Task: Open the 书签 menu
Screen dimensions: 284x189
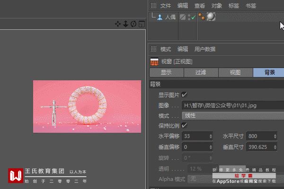Action: pyautogui.click(x=251, y=6)
